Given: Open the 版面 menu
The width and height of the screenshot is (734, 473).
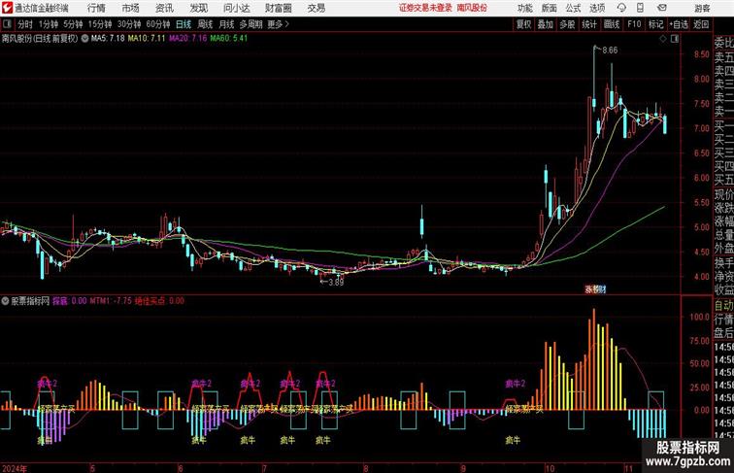Looking at the screenshot, I should tap(550, 8).
